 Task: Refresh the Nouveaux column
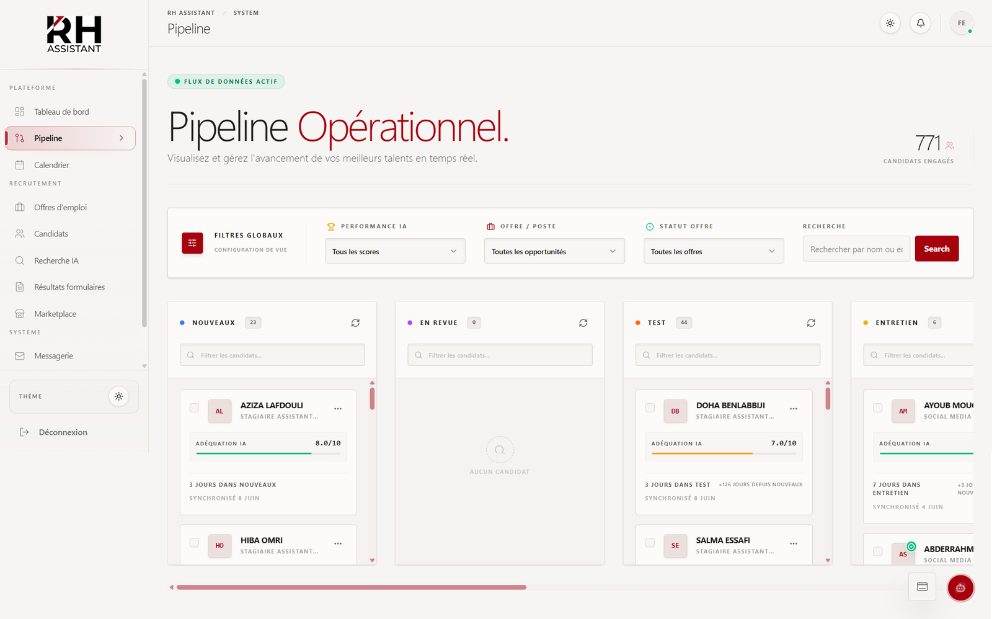pos(355,323)
